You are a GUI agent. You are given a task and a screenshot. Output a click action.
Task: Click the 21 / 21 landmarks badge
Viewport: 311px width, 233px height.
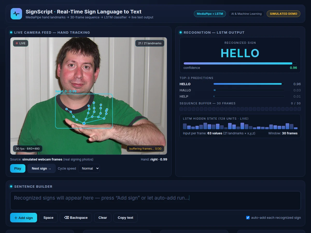coord(150,43)
